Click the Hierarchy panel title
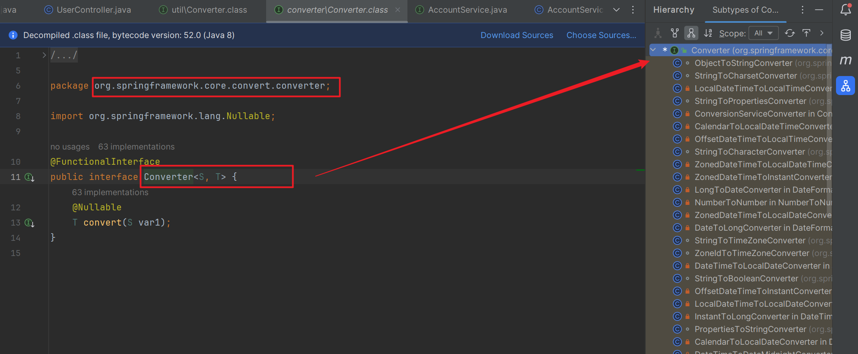The height and width of the screenshot is (354, 858). click(674, 10)
